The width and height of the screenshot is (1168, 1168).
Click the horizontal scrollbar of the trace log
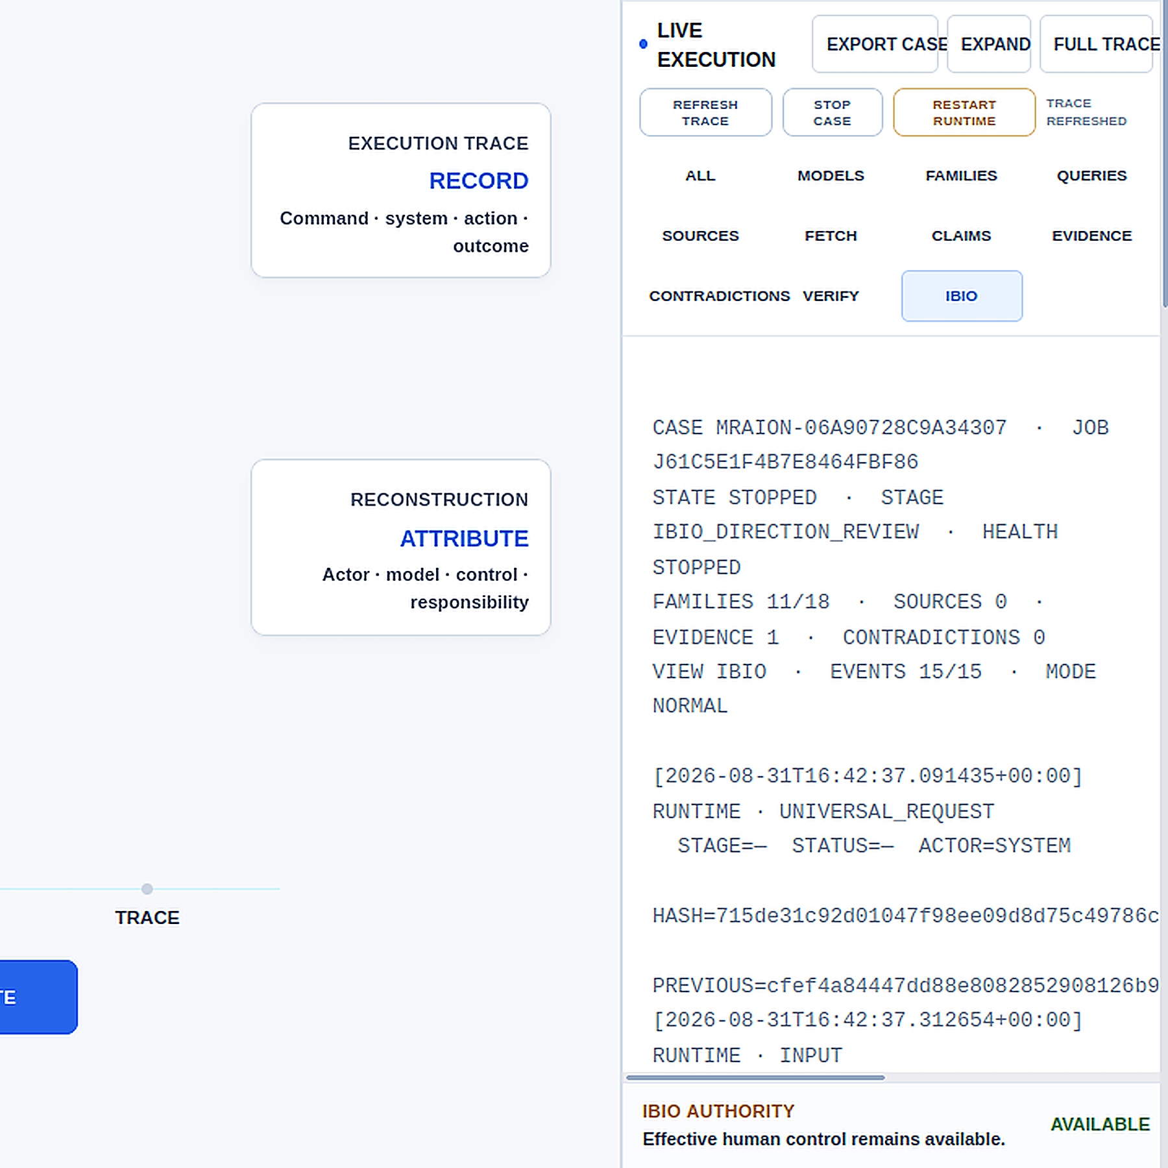[x=755, y=1078]
